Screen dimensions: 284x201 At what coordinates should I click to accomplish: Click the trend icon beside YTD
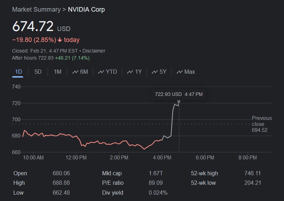click(x=101, y=72)
